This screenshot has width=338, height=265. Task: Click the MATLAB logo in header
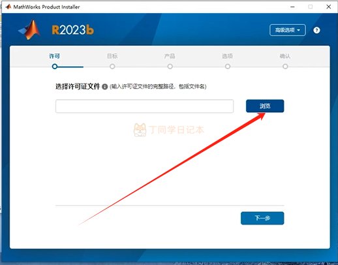(x=29, y=29)
